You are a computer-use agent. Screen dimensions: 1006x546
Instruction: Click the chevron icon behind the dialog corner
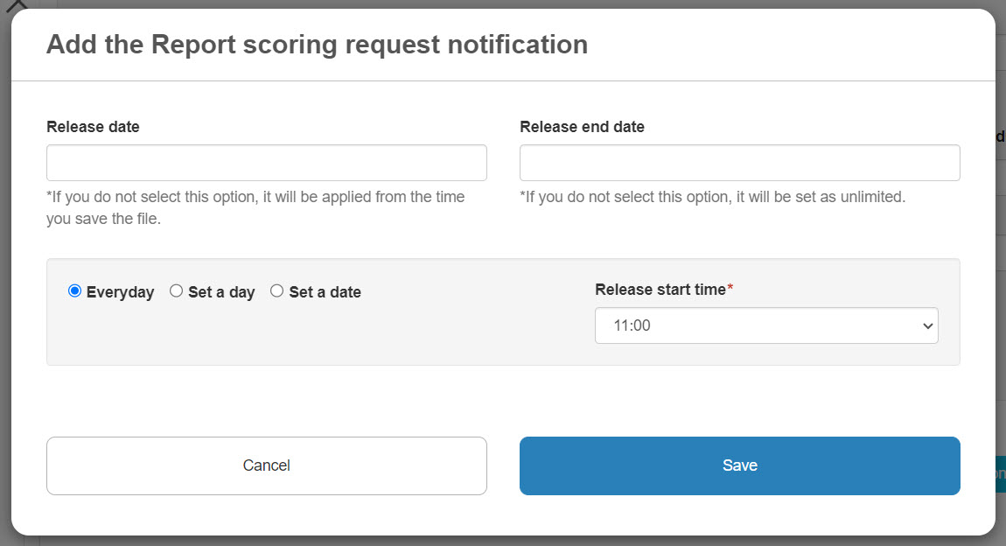tap(17, 4)
